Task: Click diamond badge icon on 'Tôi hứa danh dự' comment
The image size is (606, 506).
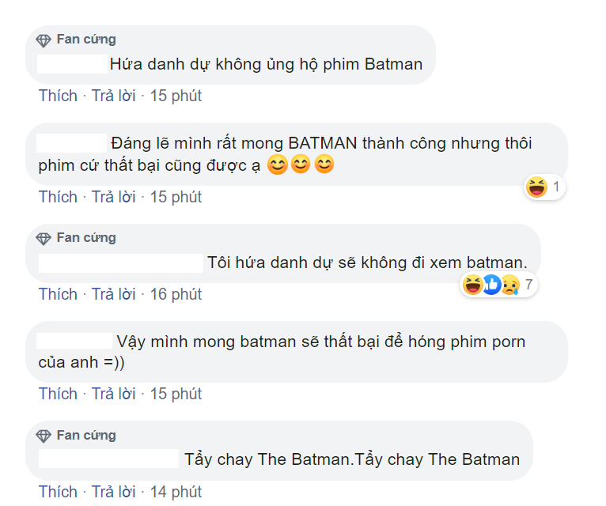Action: click(x=44, y=239)
